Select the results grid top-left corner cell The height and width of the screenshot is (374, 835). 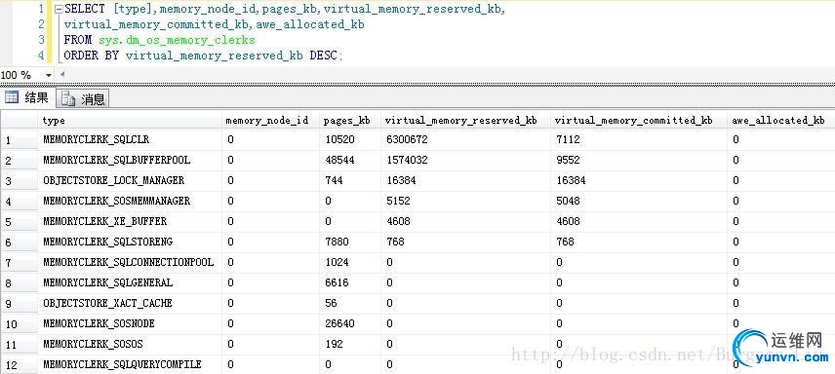[x=20, y=120]
